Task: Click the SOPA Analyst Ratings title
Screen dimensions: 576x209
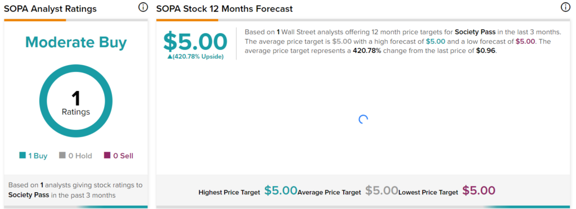Action: click(x=50, y=9)
